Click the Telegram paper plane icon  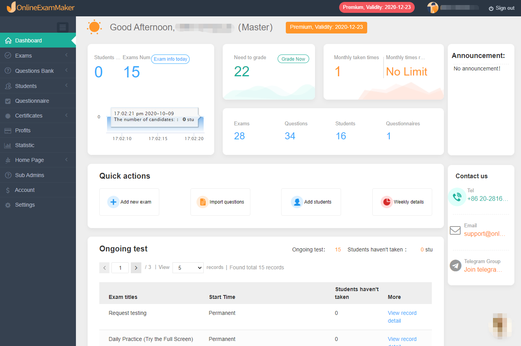(x=456, y=265)
